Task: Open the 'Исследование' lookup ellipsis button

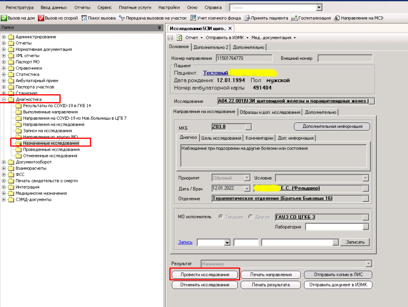Action: [x=372, y=101]
